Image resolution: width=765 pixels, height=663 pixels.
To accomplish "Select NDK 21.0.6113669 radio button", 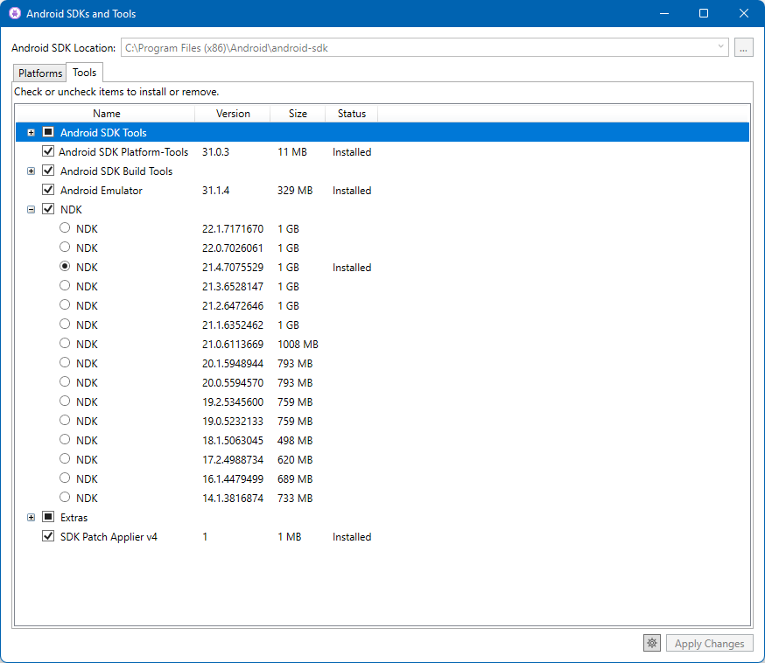I will click(65, 343).
